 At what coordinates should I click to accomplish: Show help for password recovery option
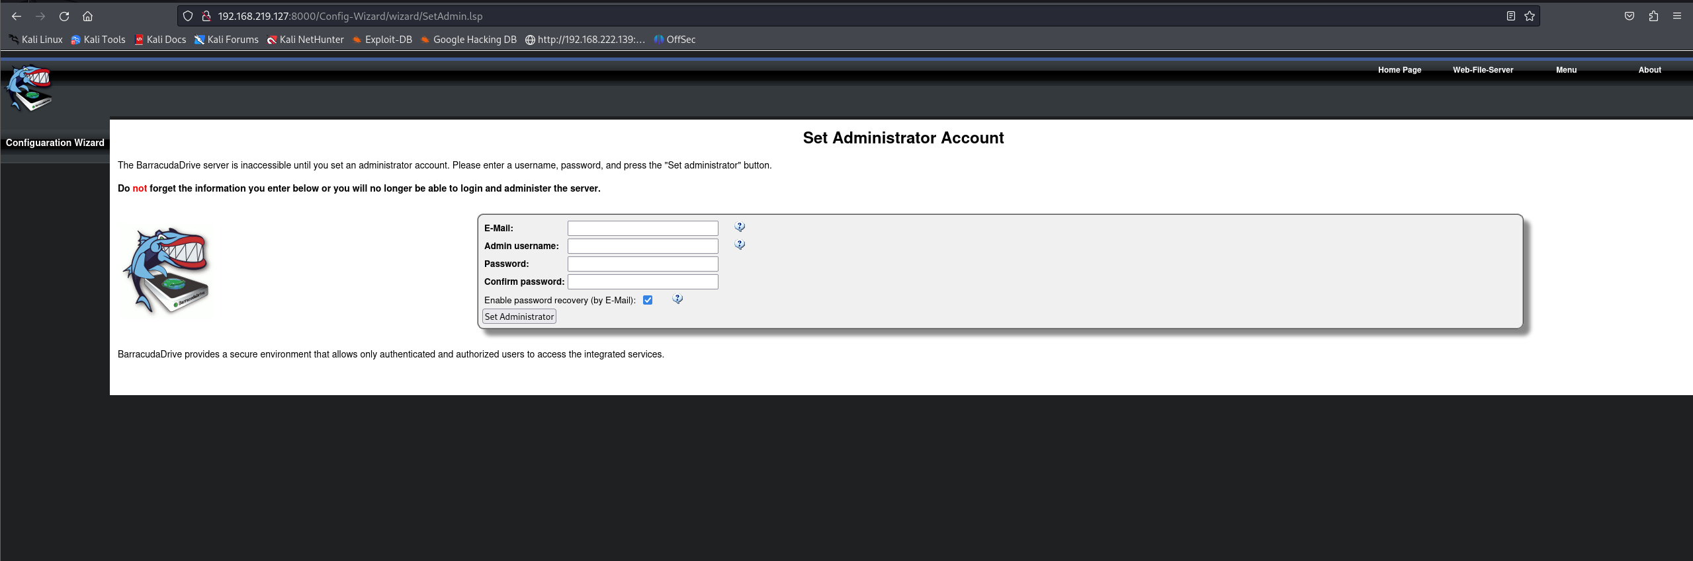677,299
